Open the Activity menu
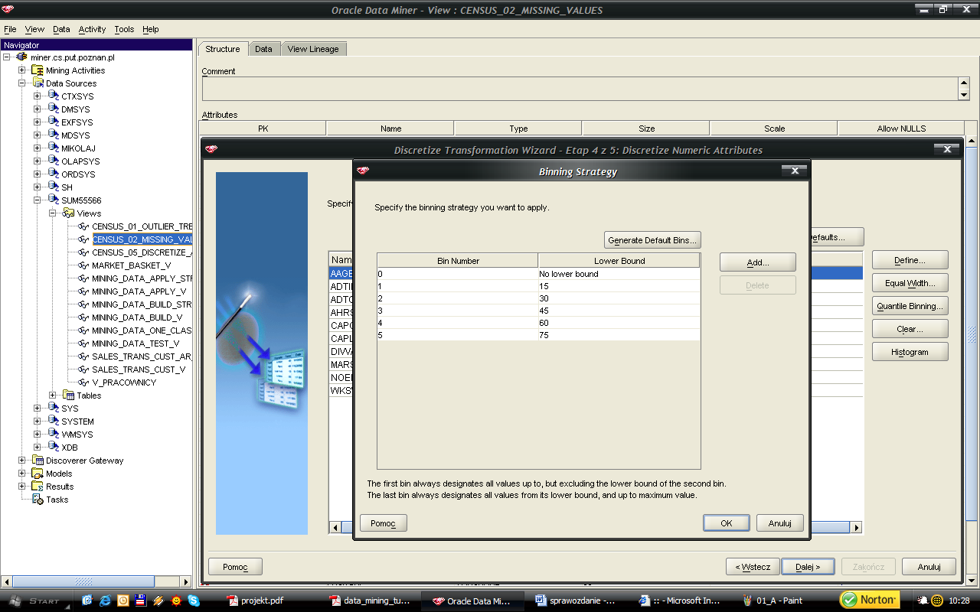The image size is (980, 612). (92, 29)
